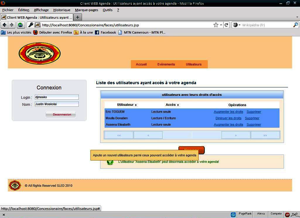The width and height of the screenshot is (300, 218).
Task: Click the Adblock icon in status bar
Action: coord(287,214)
